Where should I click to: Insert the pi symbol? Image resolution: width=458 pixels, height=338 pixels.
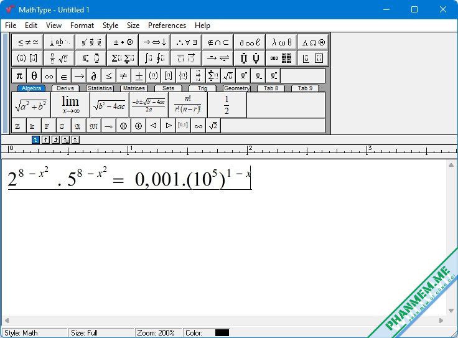[19, 76]
